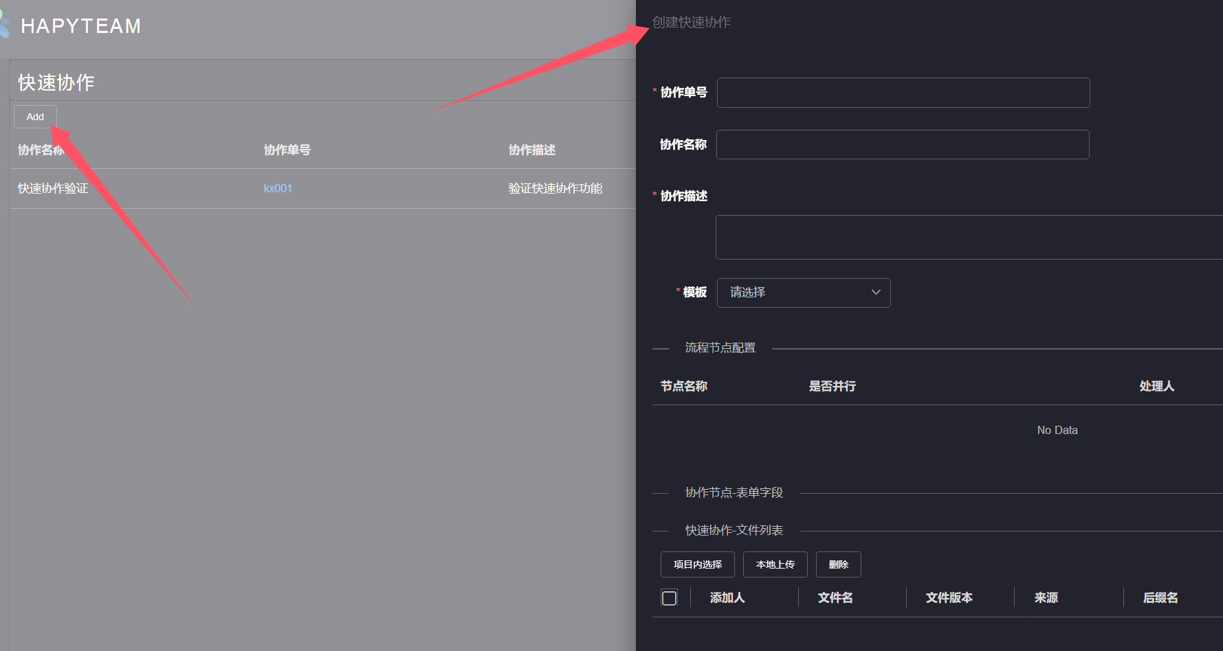Viewport: 1223px width, 651px height.
Task: Click the 协作节点-表单字段 section label
Action: click(734, 492)
